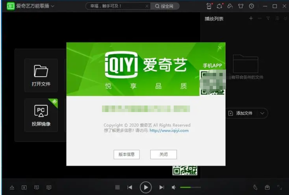
Task: Click the playlist list-mode icon
Action: coord(277,18)
